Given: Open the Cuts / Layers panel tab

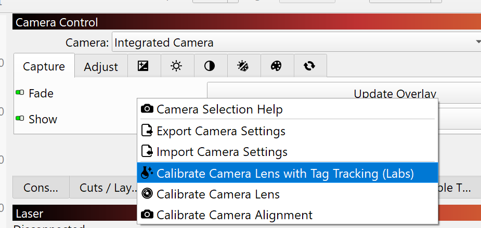Looking at the screenshot, I should pyautogui.click(x=108, y=188).
